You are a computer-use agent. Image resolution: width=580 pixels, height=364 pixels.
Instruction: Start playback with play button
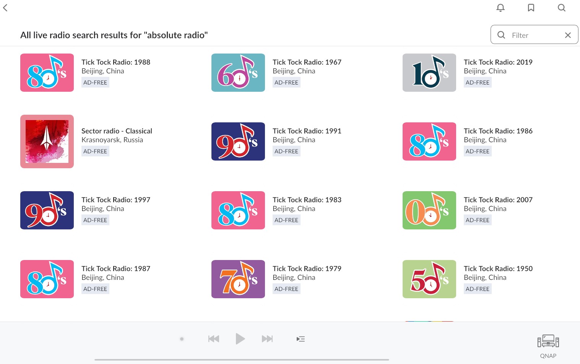coord(240,339)
